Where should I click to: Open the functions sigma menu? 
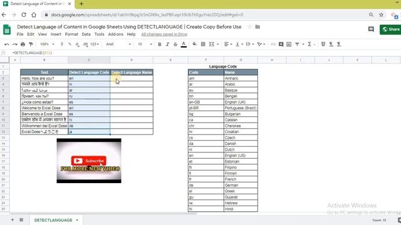(310, 44)
